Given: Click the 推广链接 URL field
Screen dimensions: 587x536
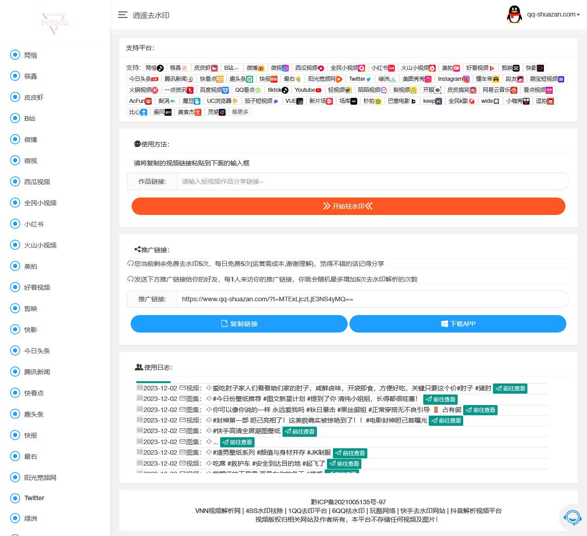Looking at the screenshot, I should [373, 299].
